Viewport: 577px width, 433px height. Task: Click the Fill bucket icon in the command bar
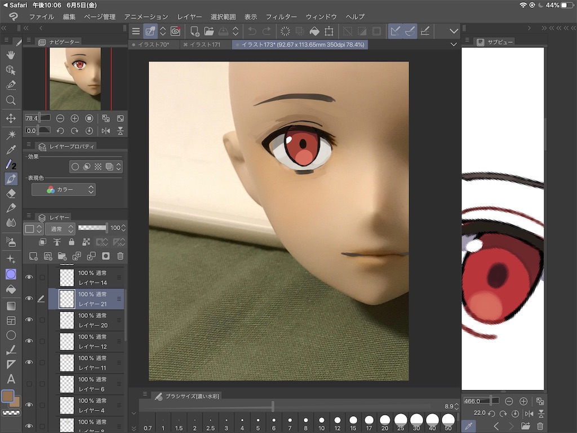point(314,32)
